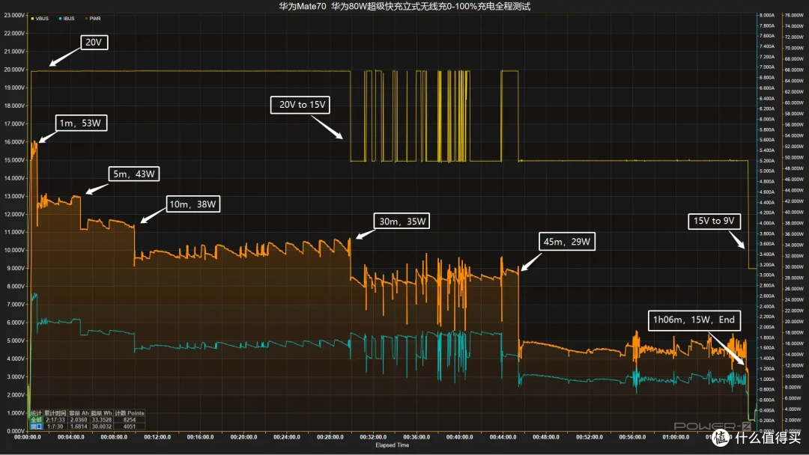Toggle the IBUS series in the legend
The height and width of the screenshot is (455, 809).
tap(67, 19)
